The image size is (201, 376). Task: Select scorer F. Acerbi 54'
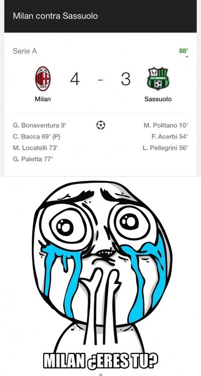[170, 136]
